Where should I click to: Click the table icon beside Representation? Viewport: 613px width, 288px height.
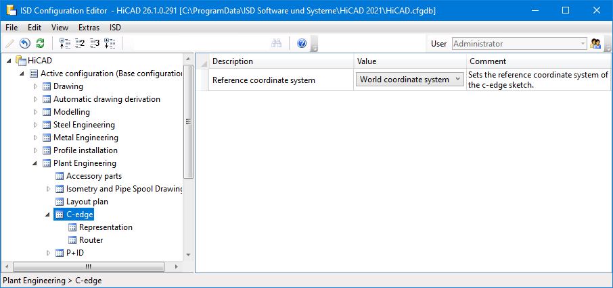tap(72, 227)
